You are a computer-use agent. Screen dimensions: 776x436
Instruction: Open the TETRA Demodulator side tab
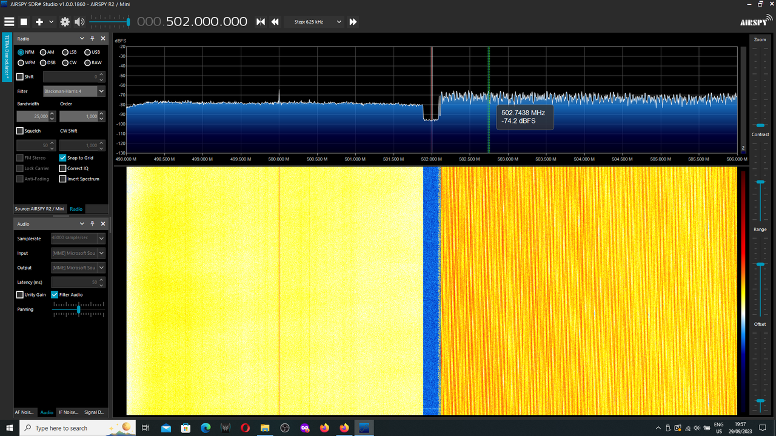(x=7, y=58)
